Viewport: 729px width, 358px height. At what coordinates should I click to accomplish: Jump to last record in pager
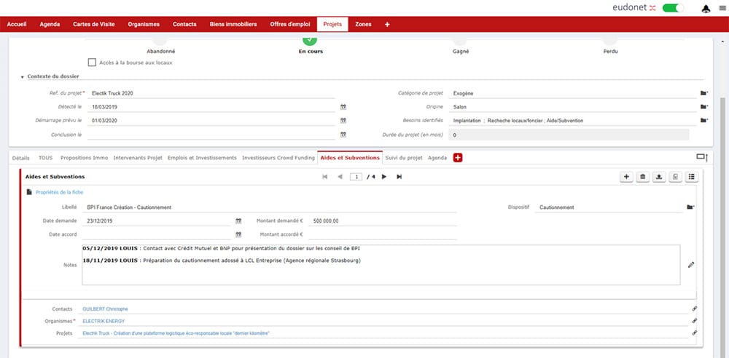[x=399, y=177]
